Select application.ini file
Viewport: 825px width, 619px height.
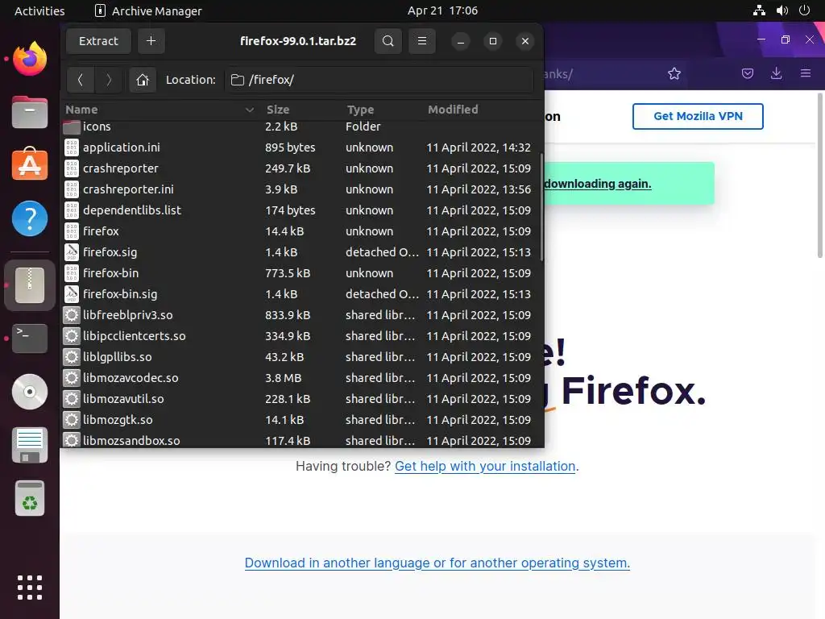pos(301,147)
